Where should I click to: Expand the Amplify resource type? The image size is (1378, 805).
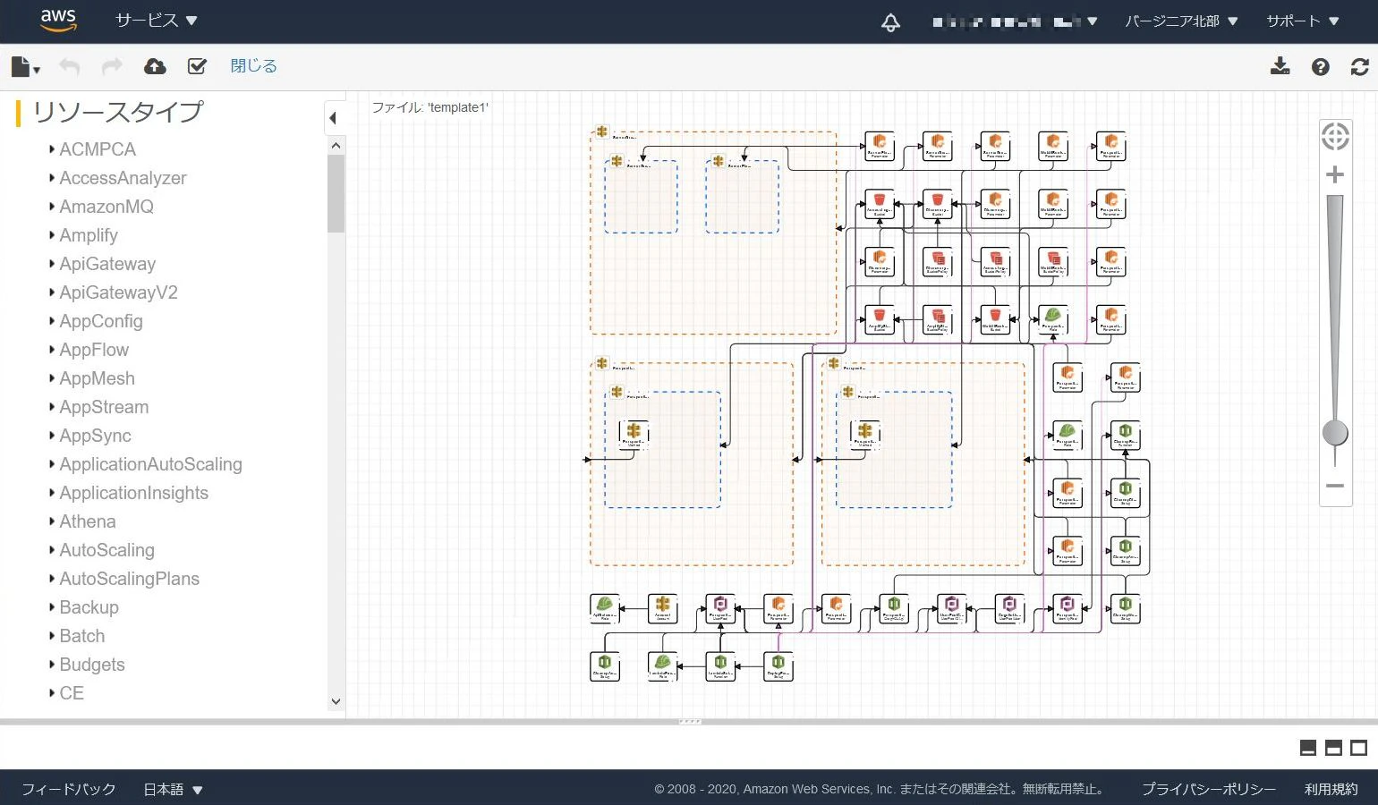52,235
